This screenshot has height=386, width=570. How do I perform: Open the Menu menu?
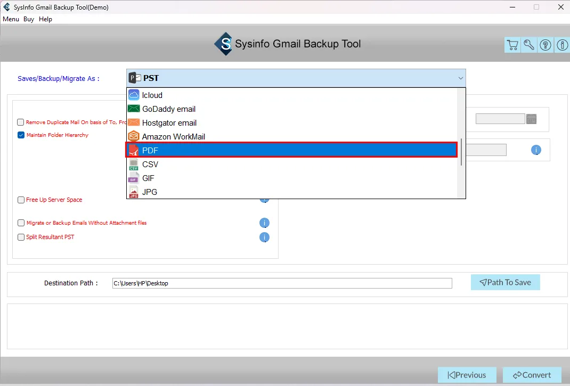11,19
